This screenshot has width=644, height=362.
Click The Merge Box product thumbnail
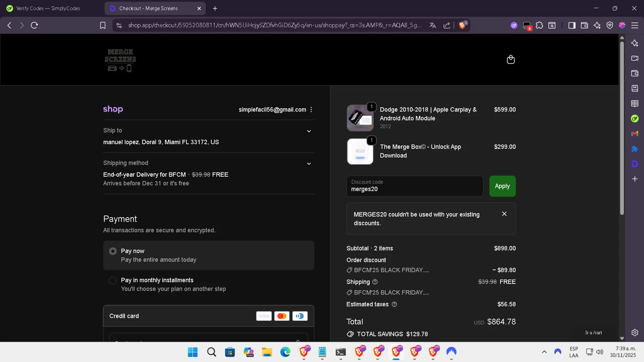(360, 151)
